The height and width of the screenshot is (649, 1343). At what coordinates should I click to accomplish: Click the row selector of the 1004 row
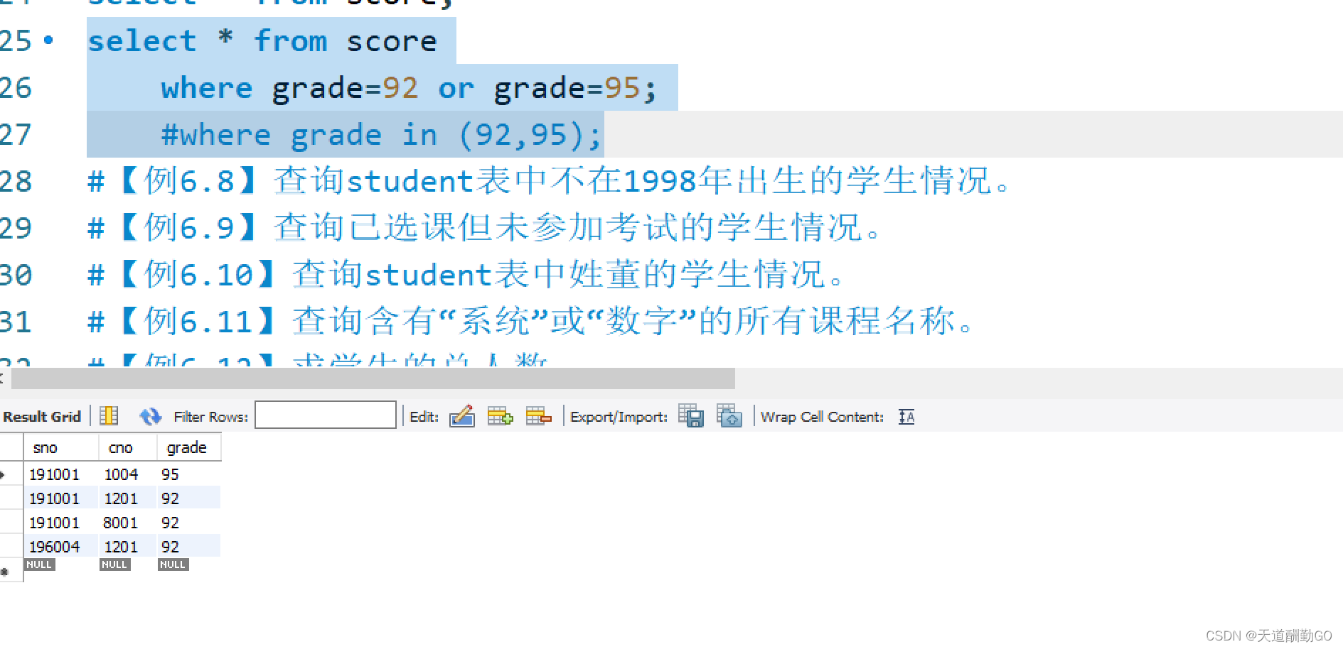pos(11,474)
